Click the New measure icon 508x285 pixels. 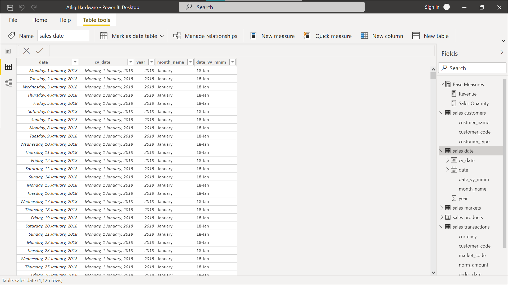253,36
